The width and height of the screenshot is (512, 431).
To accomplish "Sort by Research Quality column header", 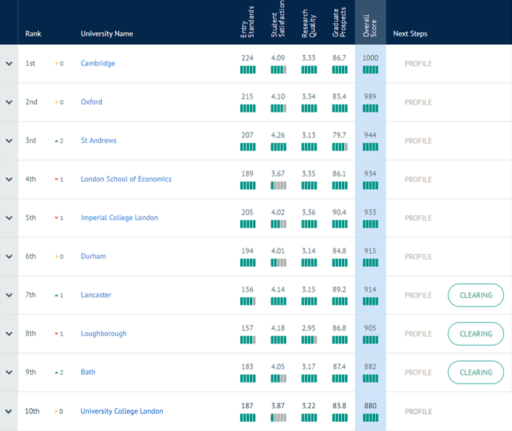I will point(308,23).
